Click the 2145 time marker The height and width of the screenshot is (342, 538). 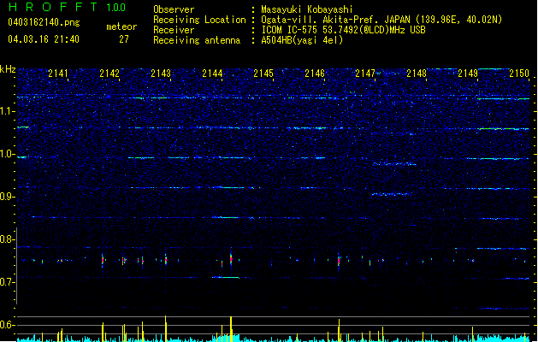[263, 74]
